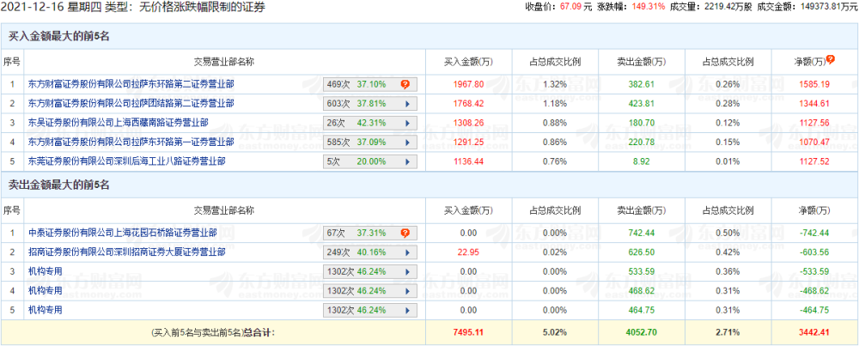Open 招商证券深圳招商证券大厦证券营业部 link
Viewport: 859px width, 346px height.
point(126,252)
